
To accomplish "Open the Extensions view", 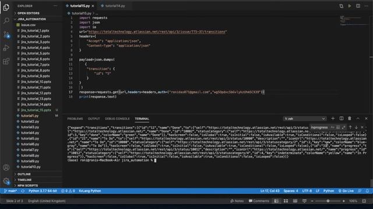I will 6,62.
